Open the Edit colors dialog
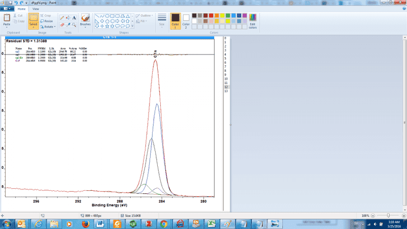The width and height of the screenshot is (407, 229). coord(252,21)
